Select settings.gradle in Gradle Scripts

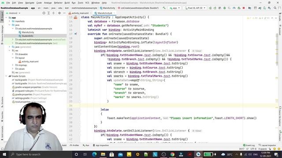pos(22,98)
